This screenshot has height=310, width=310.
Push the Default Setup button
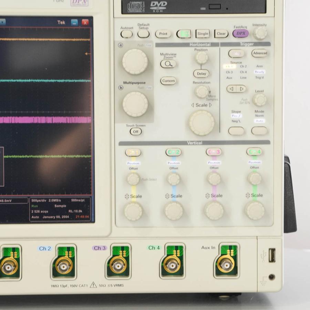pos(143,34)
